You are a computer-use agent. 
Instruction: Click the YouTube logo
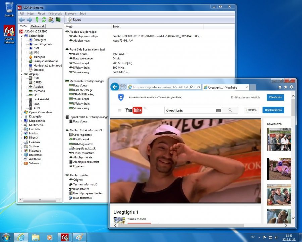(134, 110)
